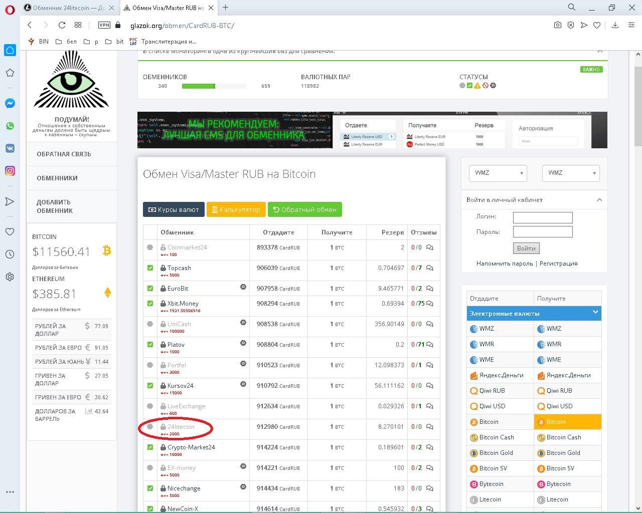Screen dimensions: 642x513
Task: Open the Crypto-Market24 exchanger link
Action: 191,447
